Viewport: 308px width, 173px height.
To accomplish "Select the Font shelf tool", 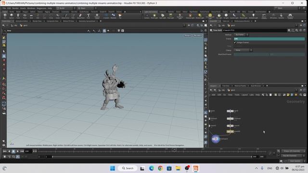I will pos(89,16).
